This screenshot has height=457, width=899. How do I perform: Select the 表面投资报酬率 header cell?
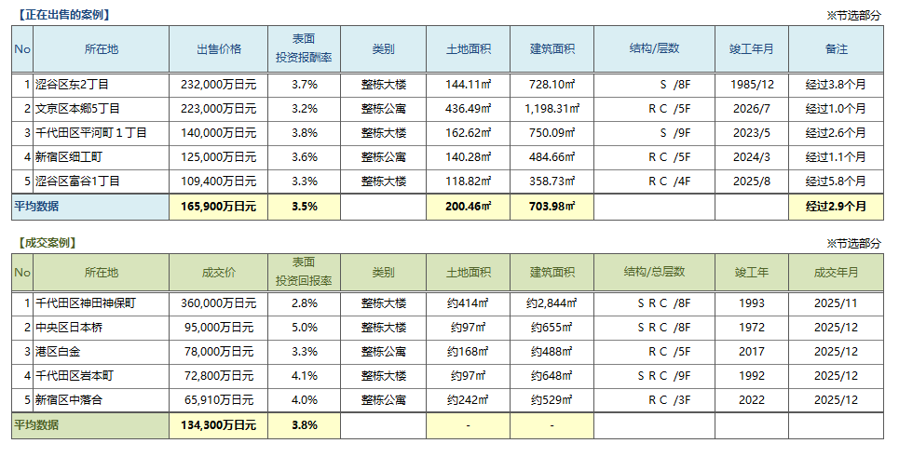pos(304,48)
